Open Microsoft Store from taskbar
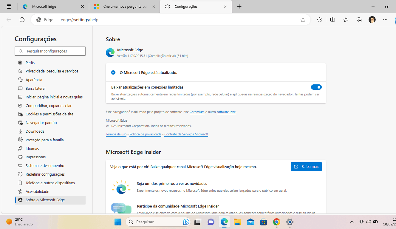 [x=263, y=222]
